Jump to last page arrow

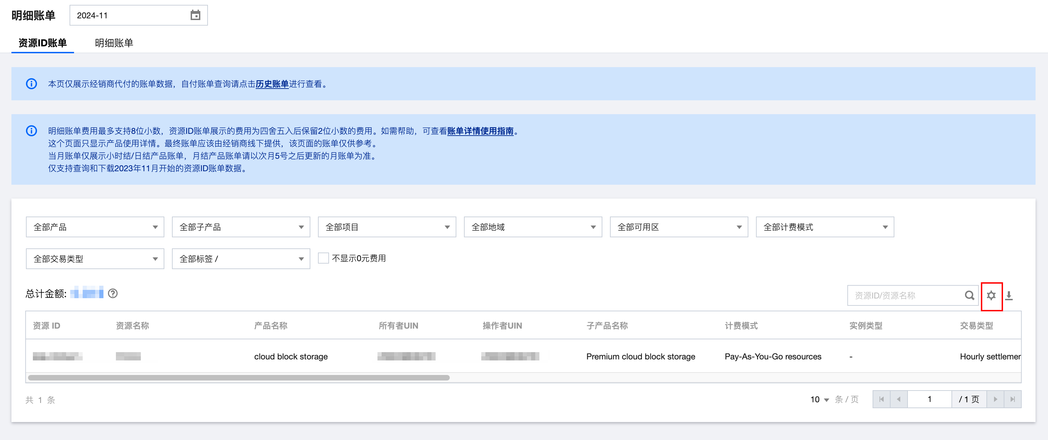1013,399
